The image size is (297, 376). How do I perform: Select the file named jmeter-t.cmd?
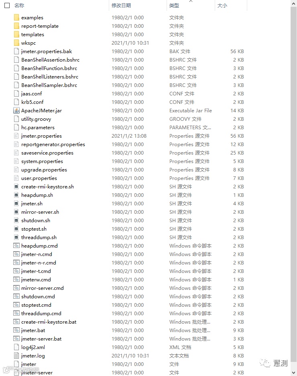[36, 271]
